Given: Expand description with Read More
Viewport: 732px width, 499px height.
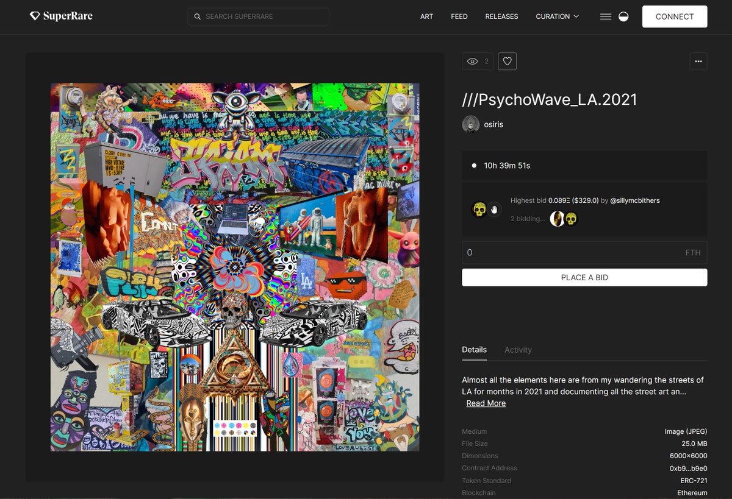Looking at the screenshot, I should (486, 403).
